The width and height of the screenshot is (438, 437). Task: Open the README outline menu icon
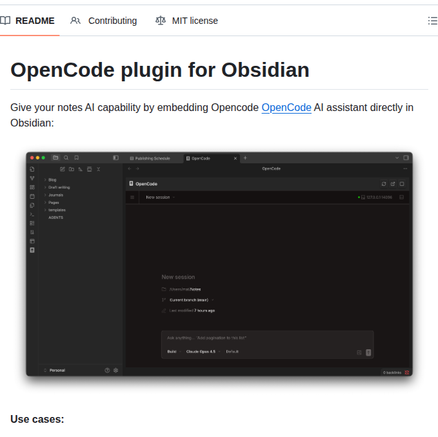pyautogui.click(x=433, y=21)
